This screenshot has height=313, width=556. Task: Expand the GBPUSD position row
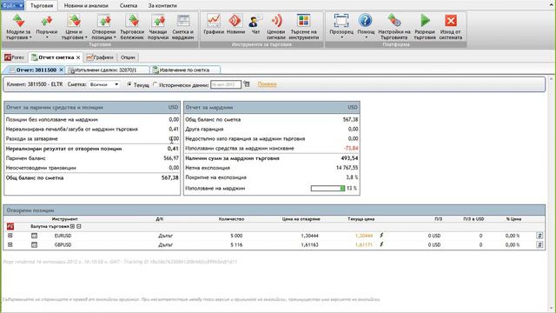[x=10, y=245]
